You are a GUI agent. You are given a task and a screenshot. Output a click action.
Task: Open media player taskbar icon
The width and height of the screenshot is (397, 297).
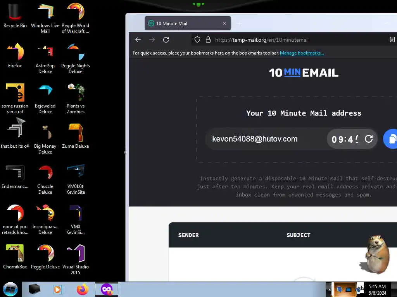57,289
